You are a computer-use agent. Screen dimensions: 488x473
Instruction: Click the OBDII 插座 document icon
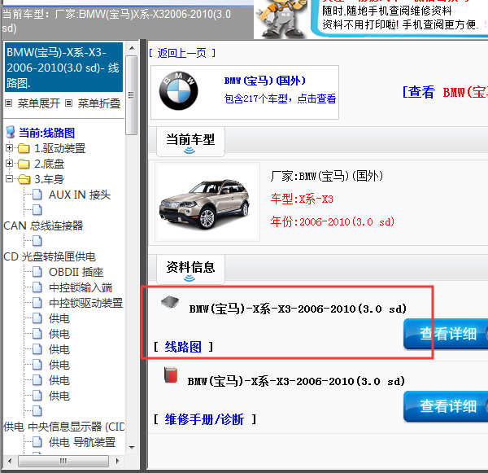coord(37,272)
